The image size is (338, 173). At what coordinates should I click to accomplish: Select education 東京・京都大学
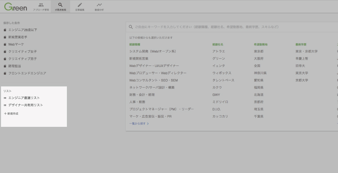307,51
